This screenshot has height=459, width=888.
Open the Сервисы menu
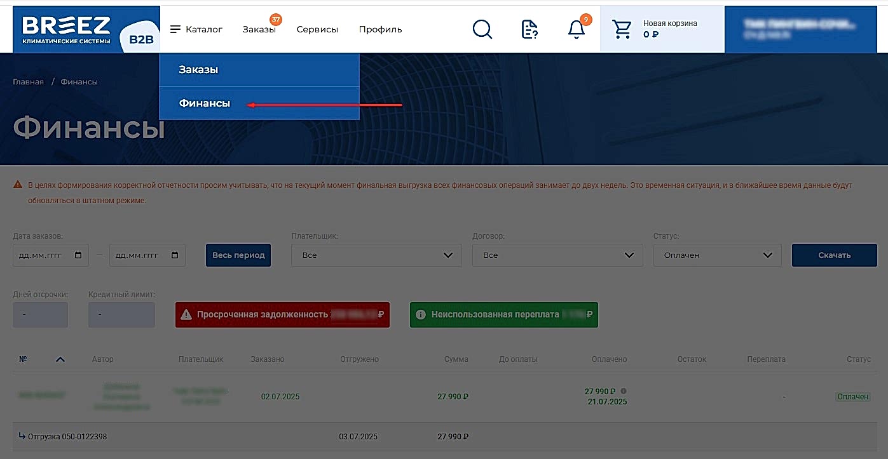point(317,29)
